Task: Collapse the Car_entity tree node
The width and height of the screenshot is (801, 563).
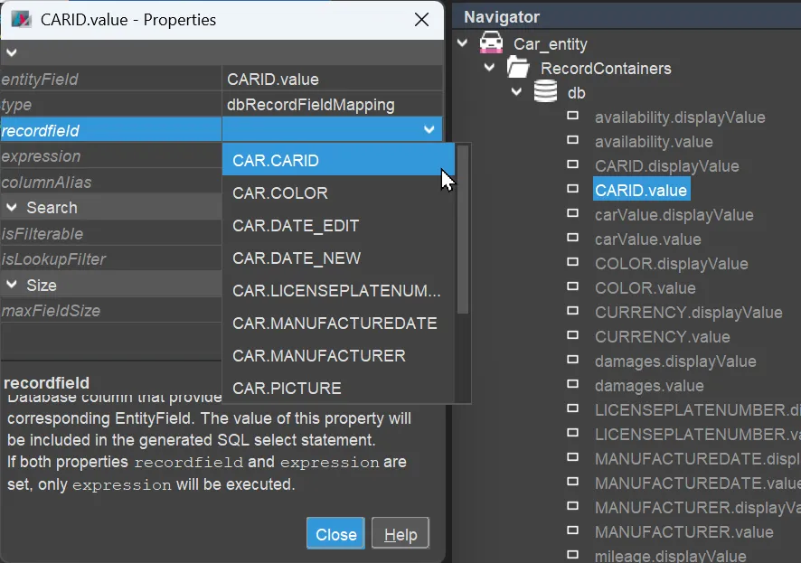Action: (463, 42)
